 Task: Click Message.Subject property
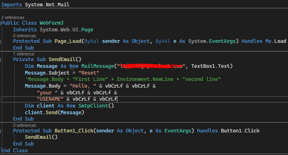coord(47,73)
